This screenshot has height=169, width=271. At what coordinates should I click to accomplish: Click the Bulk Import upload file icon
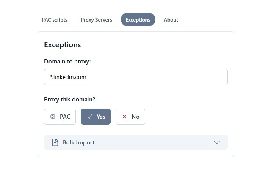click(x=55, y=142)
